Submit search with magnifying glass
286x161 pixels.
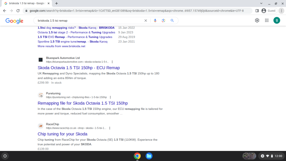coord(172,21)
